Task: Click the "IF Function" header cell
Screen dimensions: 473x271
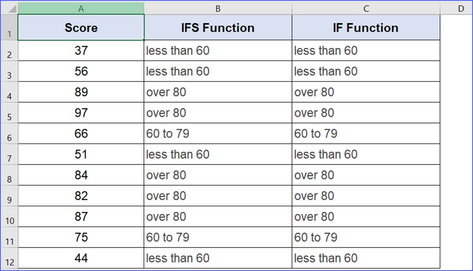Action: (366, 28)
